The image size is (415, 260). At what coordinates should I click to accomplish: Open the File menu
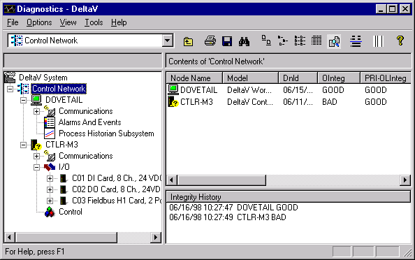point(13,22)
